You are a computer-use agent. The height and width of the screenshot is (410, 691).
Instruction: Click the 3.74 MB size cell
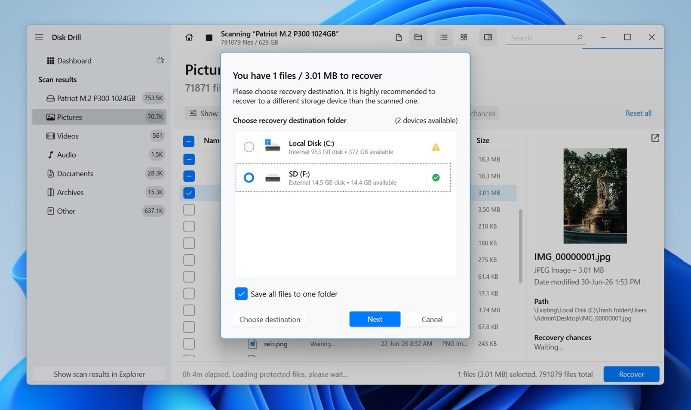(x=489, y=310)
